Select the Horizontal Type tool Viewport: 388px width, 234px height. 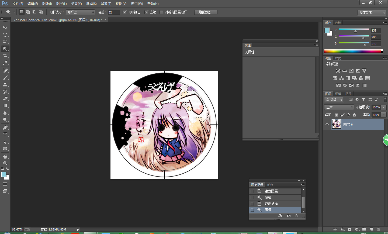[5, 135]
